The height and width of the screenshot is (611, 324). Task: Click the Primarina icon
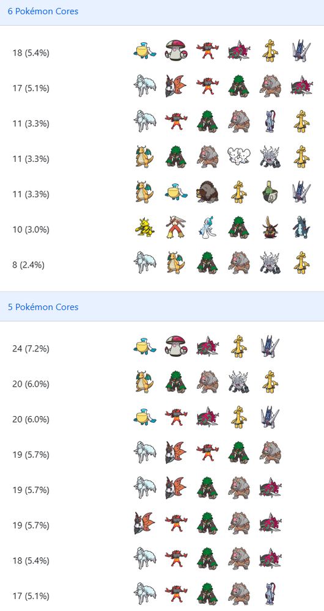pos(207,227)
